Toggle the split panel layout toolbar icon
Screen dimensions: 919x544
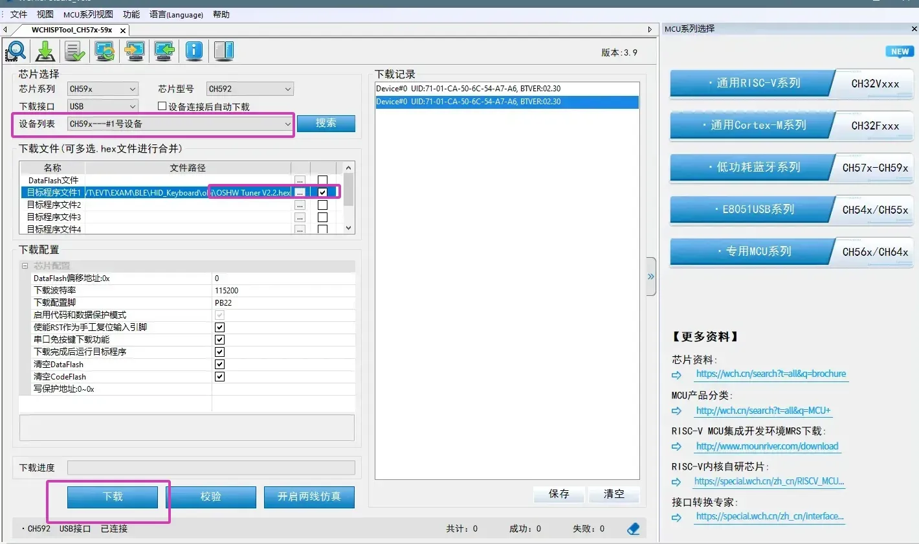[x=224, y=51]
